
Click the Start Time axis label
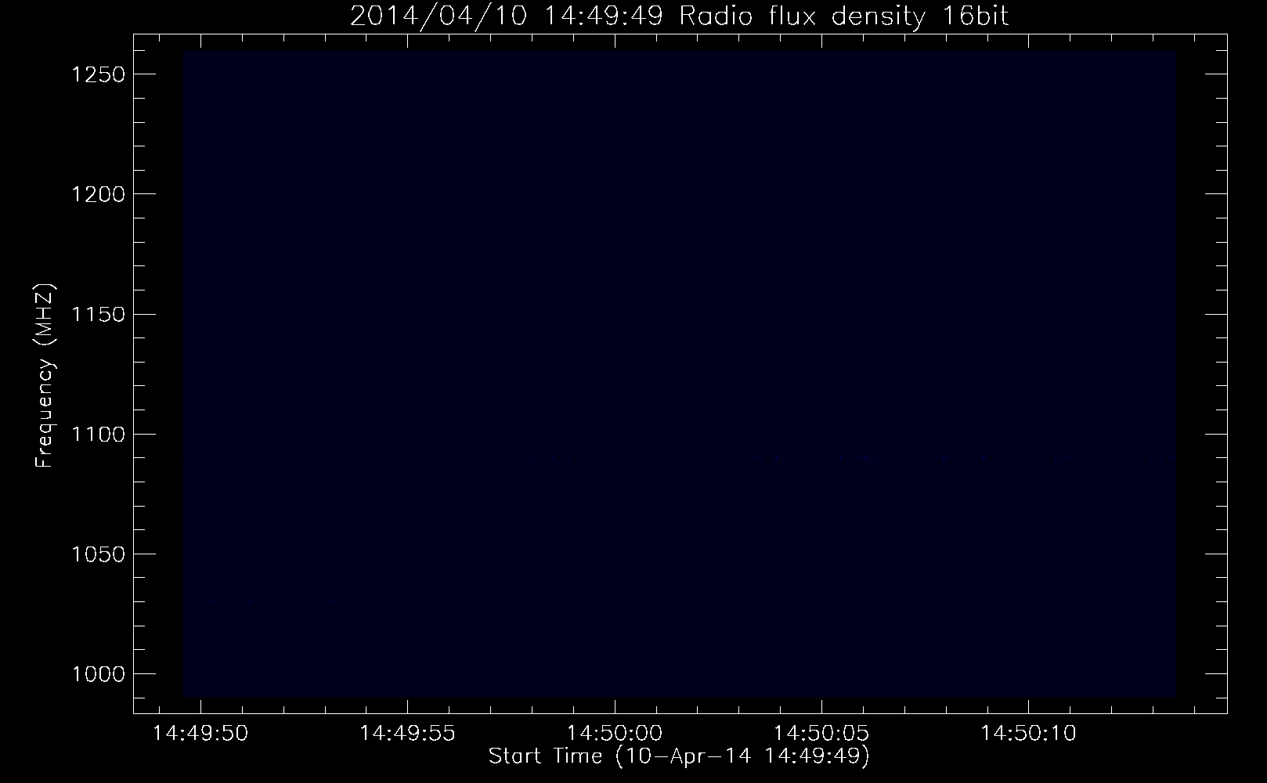[679, 756]
